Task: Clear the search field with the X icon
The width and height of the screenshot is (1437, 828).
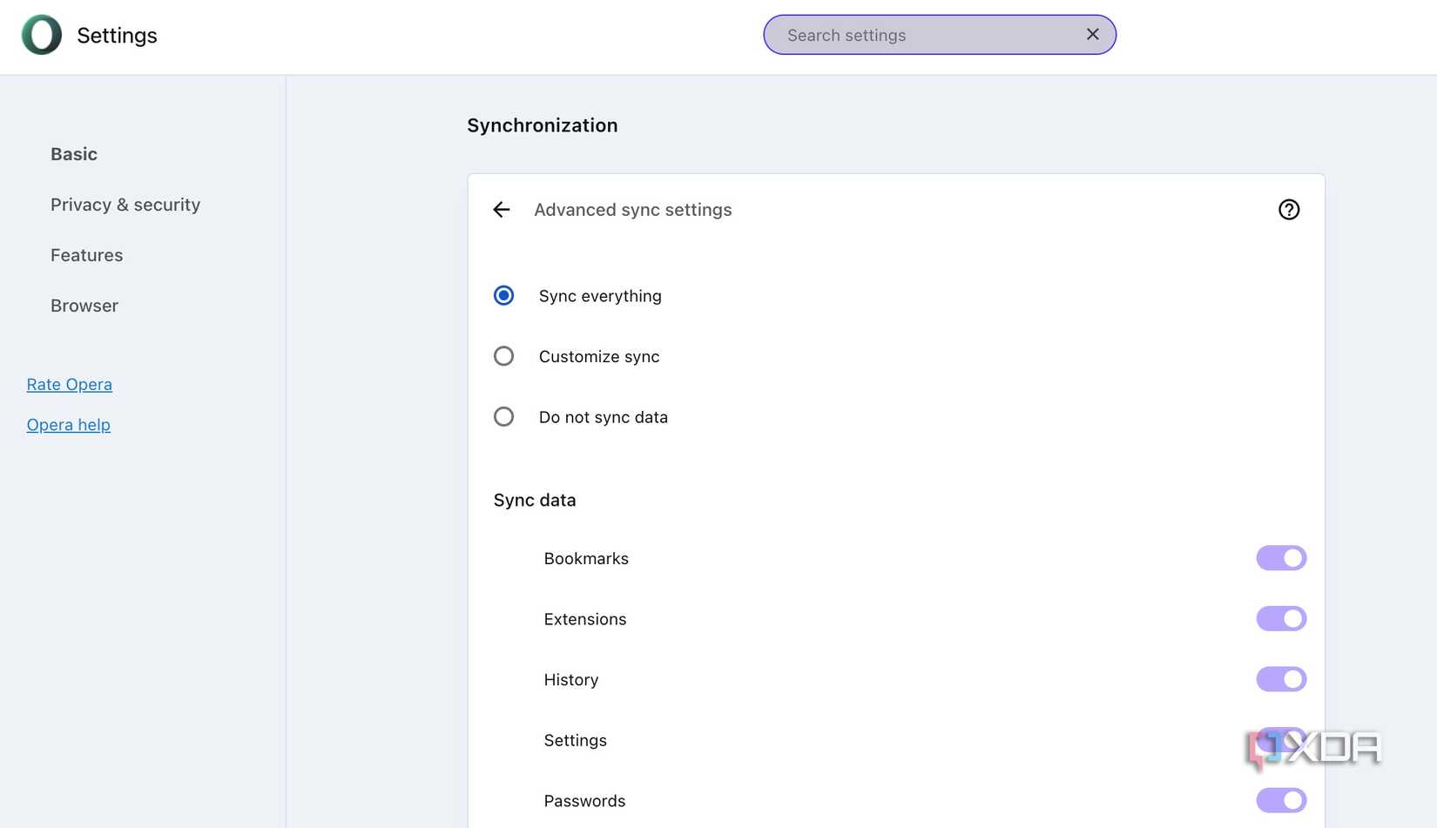Action: tap(1092, 34)
